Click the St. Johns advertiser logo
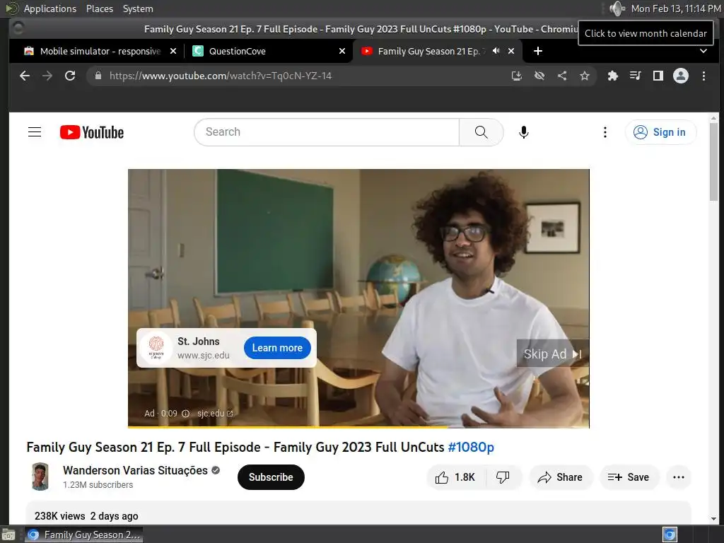This screenshot has width=724, height=543. coord(156,348)
